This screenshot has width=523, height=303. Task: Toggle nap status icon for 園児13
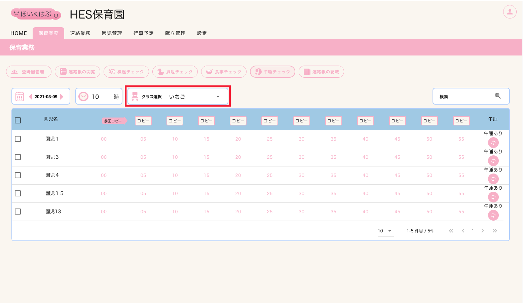tap(493, 215)
